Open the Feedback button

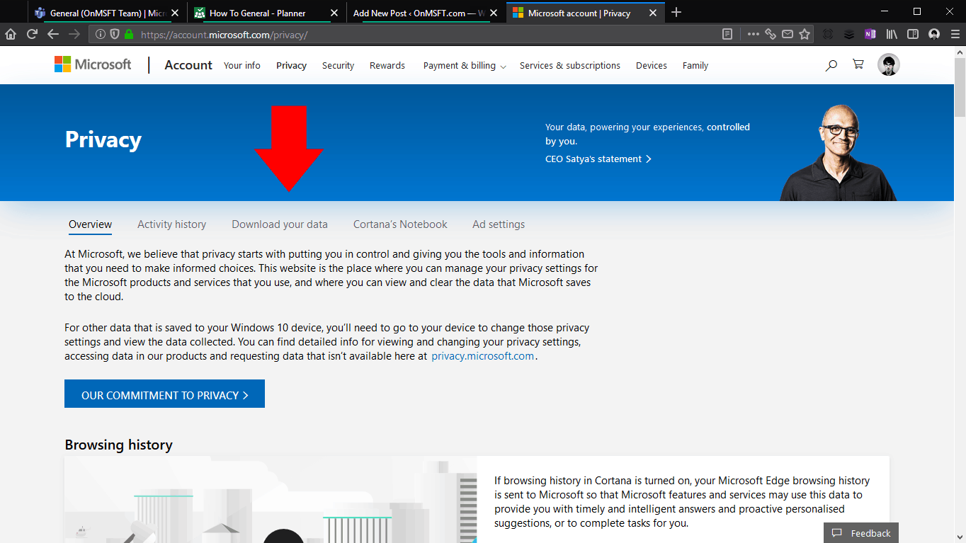(861, 533)
